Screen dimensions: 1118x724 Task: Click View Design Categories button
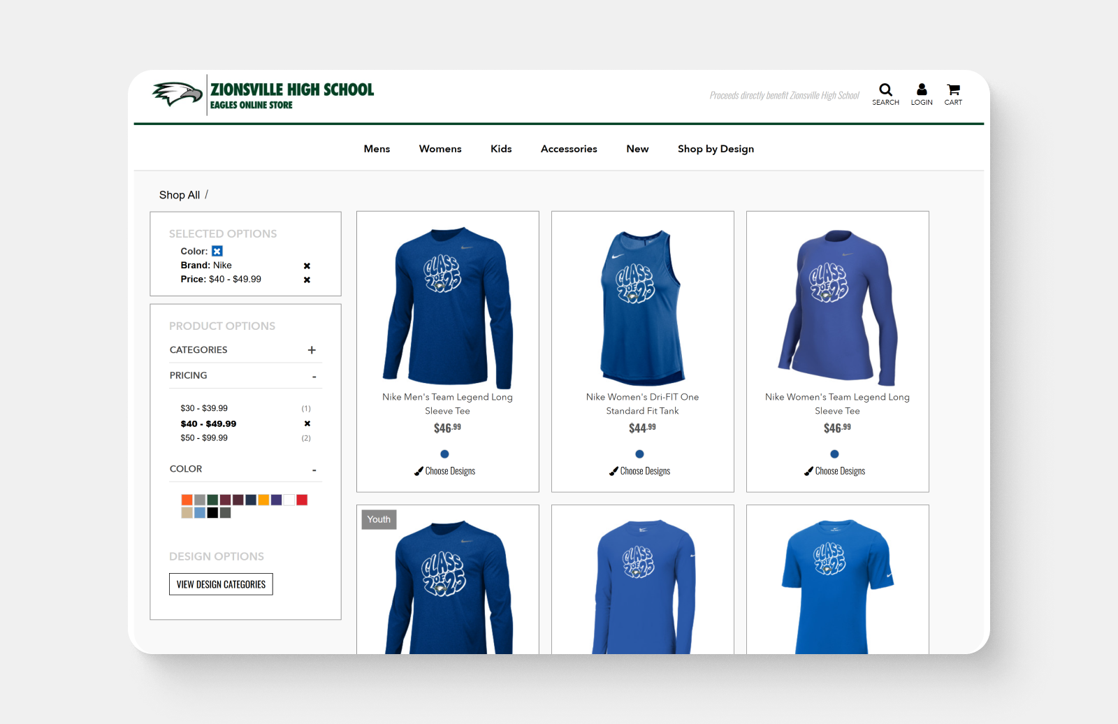[221, 584]
